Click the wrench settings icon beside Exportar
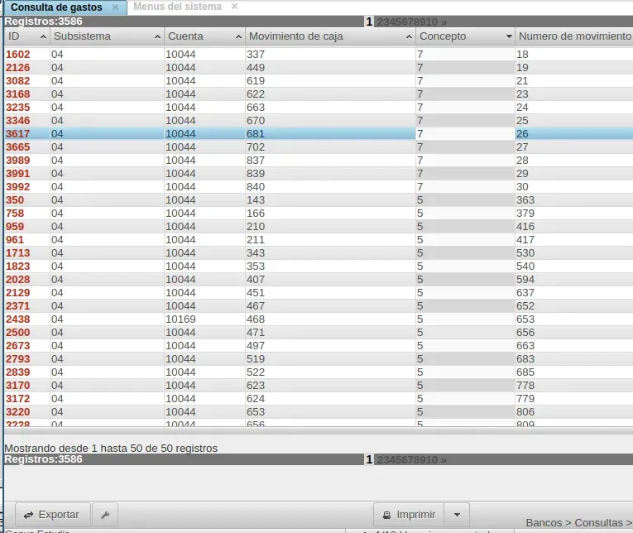Screen dimensions: 633x533 (x=104, y=515)
